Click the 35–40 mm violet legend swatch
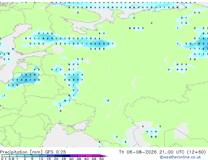The width and height of the screenshot is (208, 160). tap(81, 156)
